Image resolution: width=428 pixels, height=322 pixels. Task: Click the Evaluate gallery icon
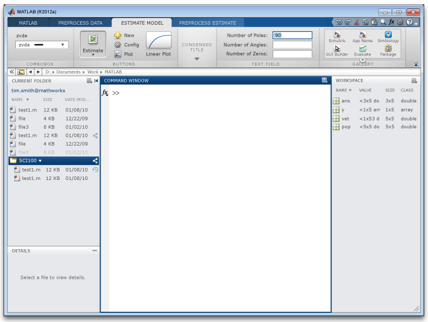click(x=362, y=51)
